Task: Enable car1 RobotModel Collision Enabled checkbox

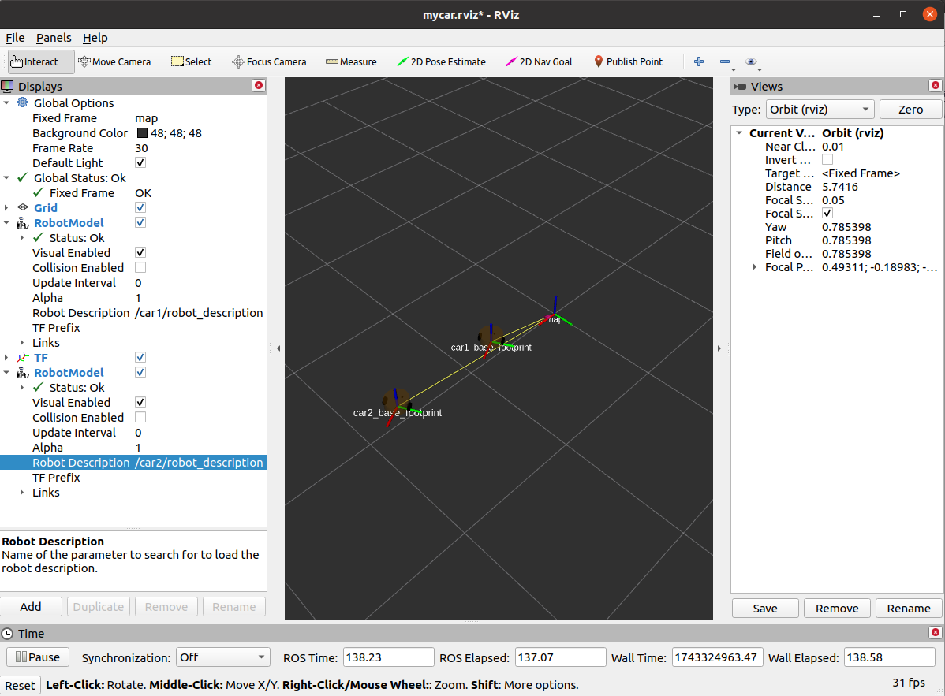Action: pos(140,267)
